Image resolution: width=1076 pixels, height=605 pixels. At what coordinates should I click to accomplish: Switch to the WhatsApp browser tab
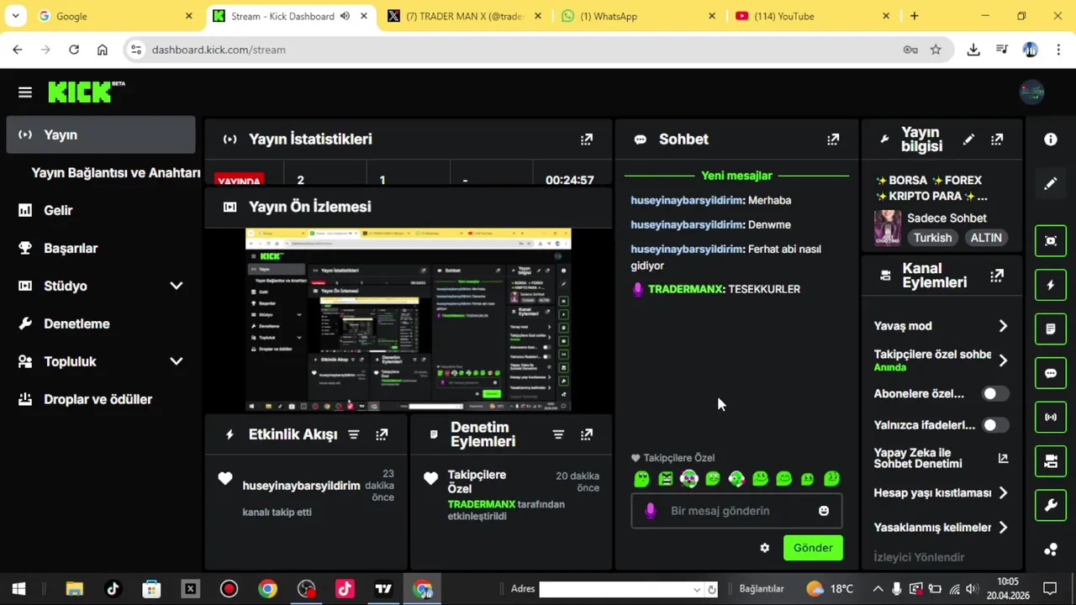click(639, 16)
